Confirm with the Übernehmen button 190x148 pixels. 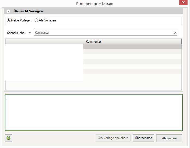[x=143, y=138]
